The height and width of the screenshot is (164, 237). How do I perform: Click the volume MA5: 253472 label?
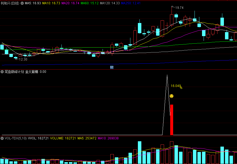click(x=87, y=138)
